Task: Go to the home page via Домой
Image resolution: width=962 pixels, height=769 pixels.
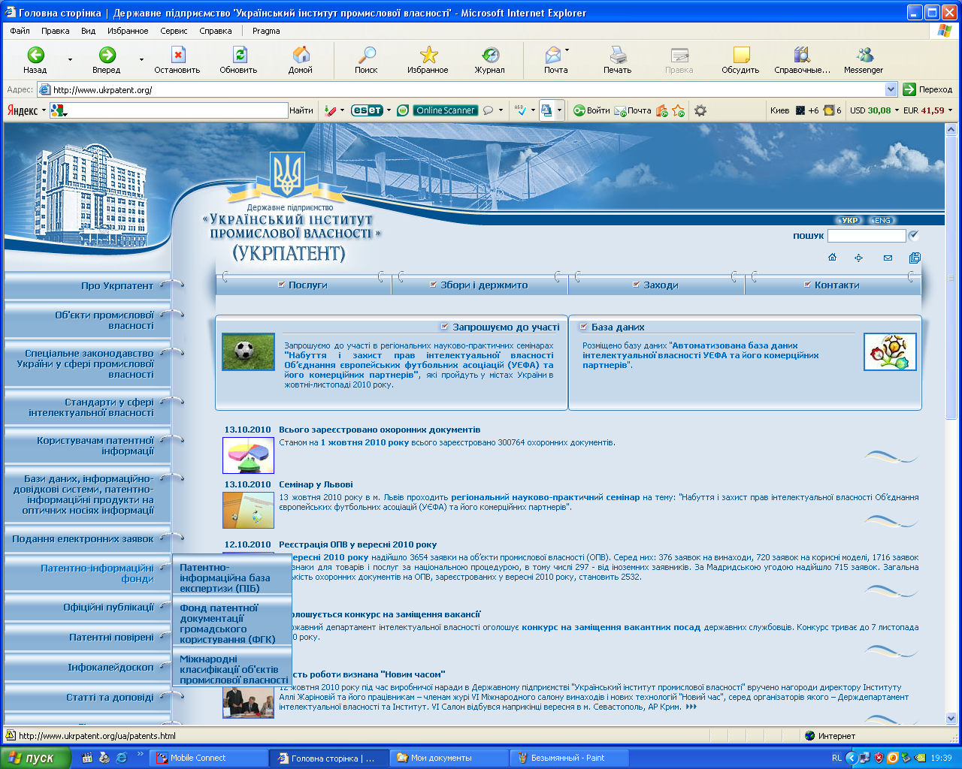Action: pyautogui.click(x=301, y=59)
